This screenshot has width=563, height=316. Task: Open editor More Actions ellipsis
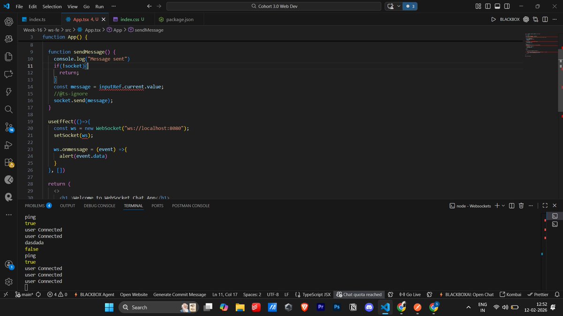click(555, 20)
